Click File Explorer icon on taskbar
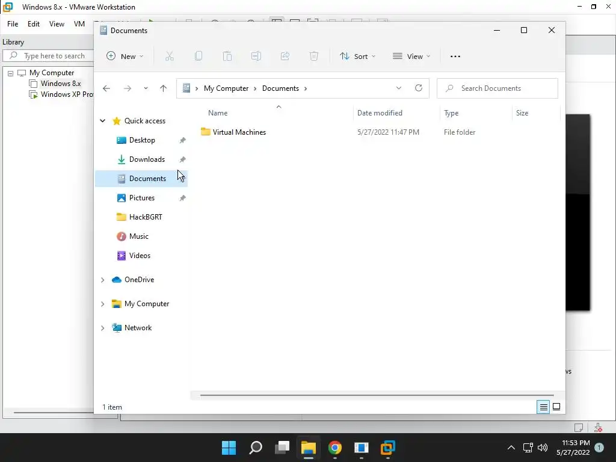Viewport: 616px width, 462px height. coord(309,448)
